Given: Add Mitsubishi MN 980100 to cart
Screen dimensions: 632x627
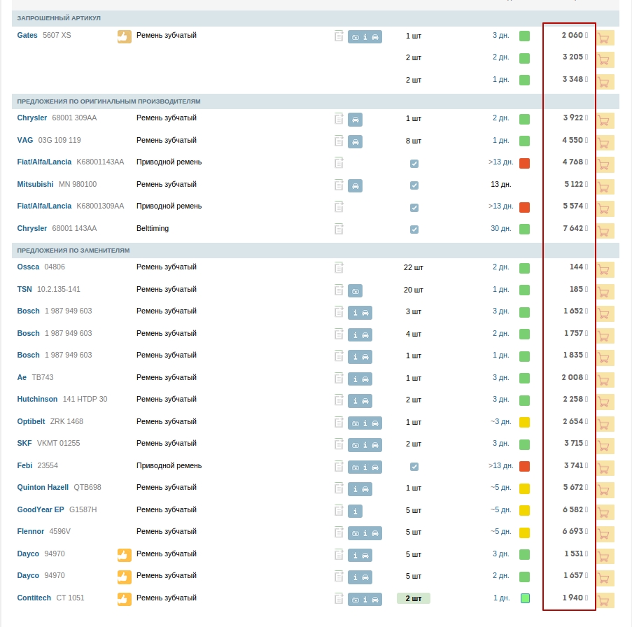Looking at the screenshot, I should click(x=605, y=187).
